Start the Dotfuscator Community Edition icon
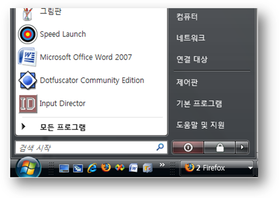Screen dimensions: 279x198 coord(28,80)
